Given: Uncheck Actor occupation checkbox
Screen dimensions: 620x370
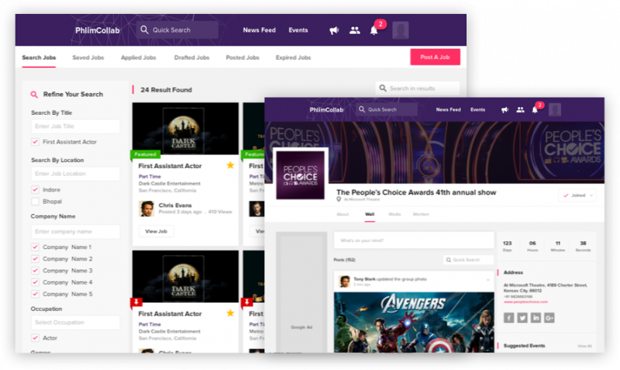Looking at the screenshot, I should [35, 338].
